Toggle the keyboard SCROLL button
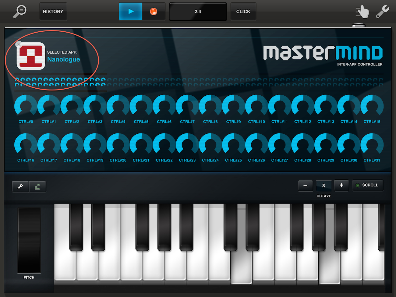The image size is (396, 297). tap(368, 185)
